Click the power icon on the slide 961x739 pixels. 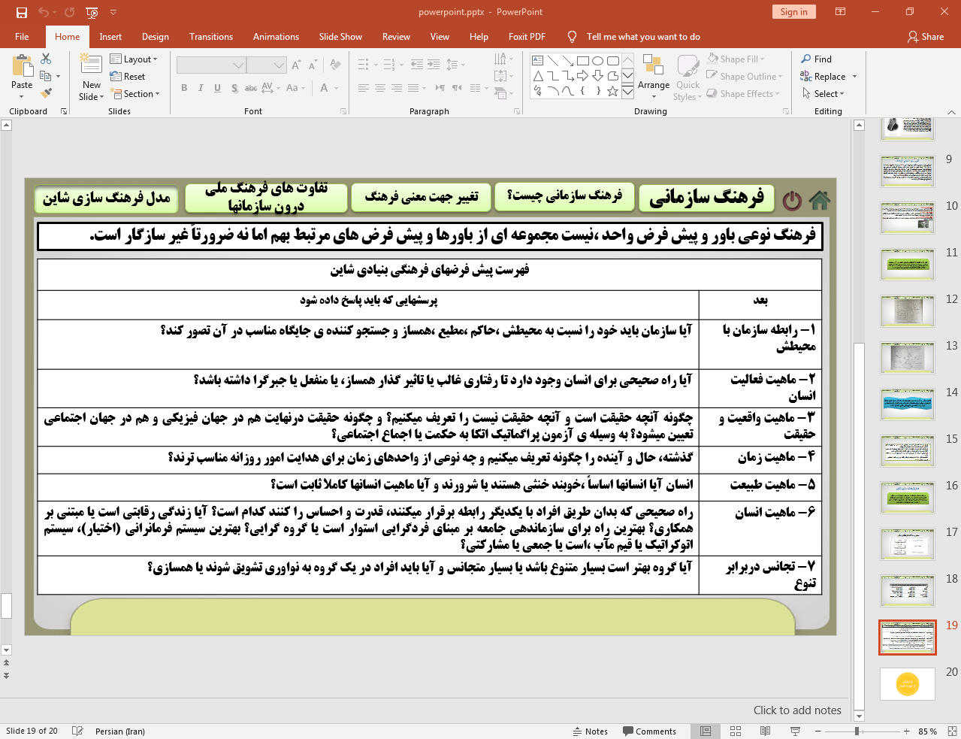792,201
